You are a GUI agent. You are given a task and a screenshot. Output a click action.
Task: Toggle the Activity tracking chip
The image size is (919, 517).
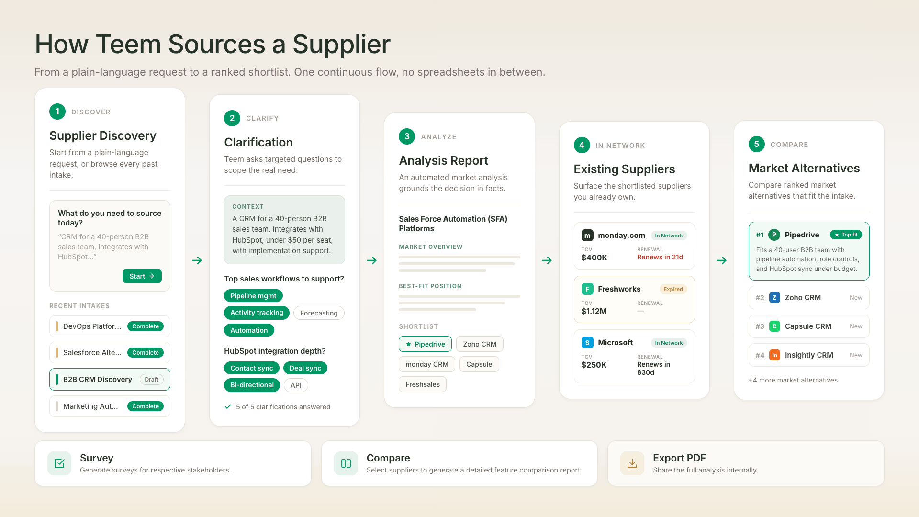click(x=257, y=313)
